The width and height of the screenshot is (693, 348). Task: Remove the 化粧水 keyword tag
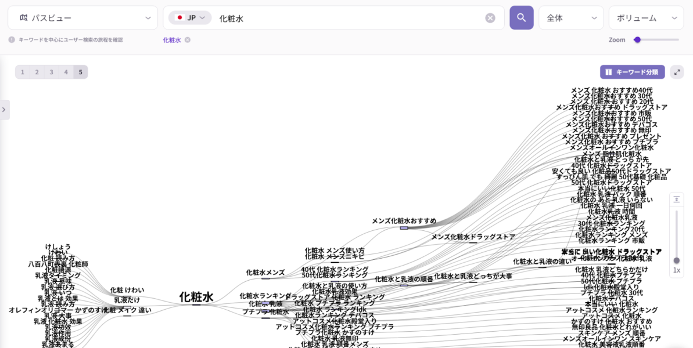(188, 40)
